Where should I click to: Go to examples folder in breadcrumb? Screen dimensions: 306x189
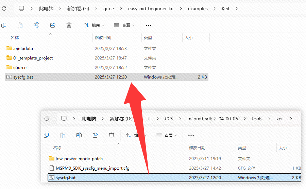click(x=198, y=8)
